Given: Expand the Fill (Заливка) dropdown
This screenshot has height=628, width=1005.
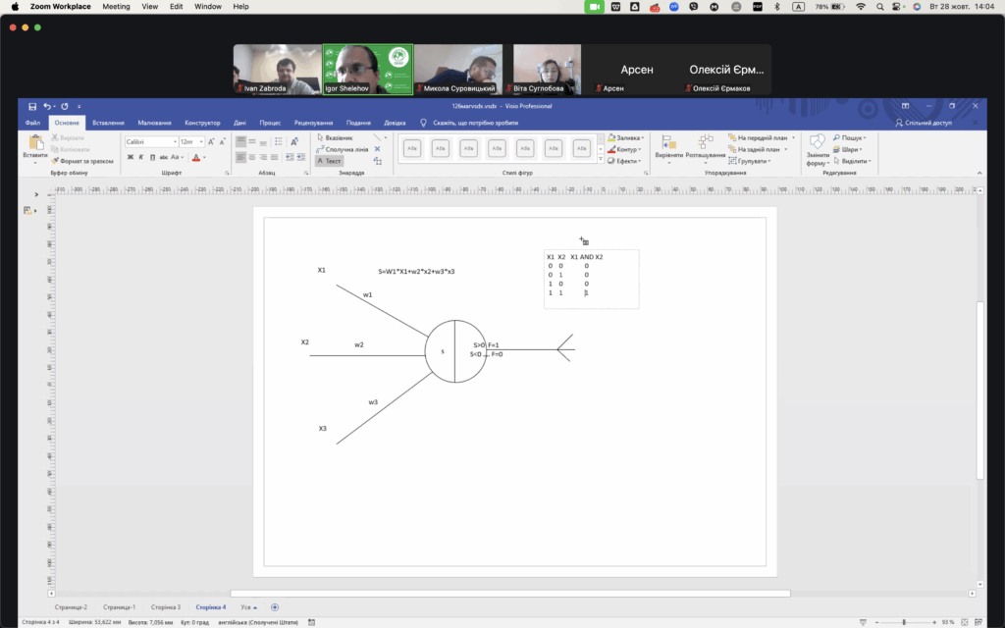Looking at the screenshot, I should (x=628, y=138).
